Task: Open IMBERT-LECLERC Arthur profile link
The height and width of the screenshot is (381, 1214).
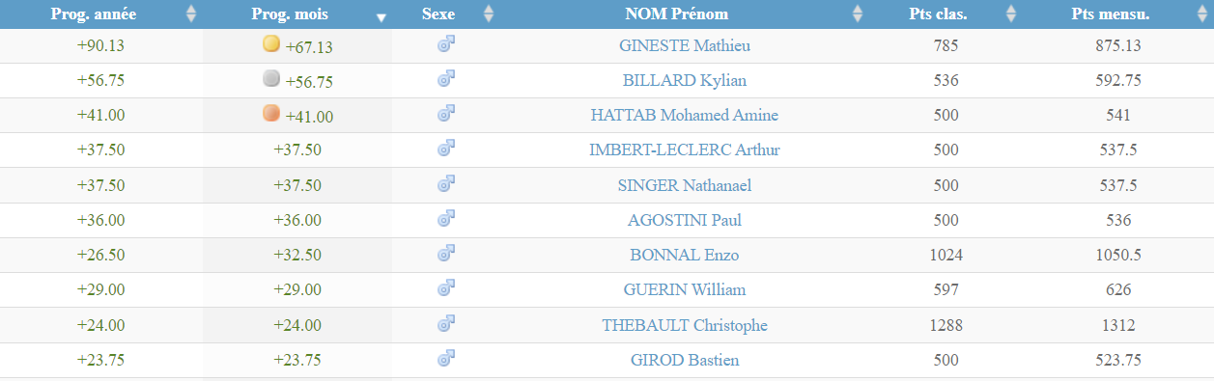Action: 685,150
